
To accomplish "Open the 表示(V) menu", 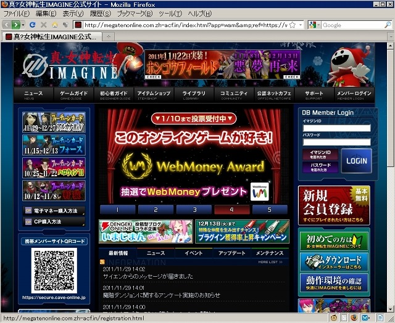I will pos(73,14).
